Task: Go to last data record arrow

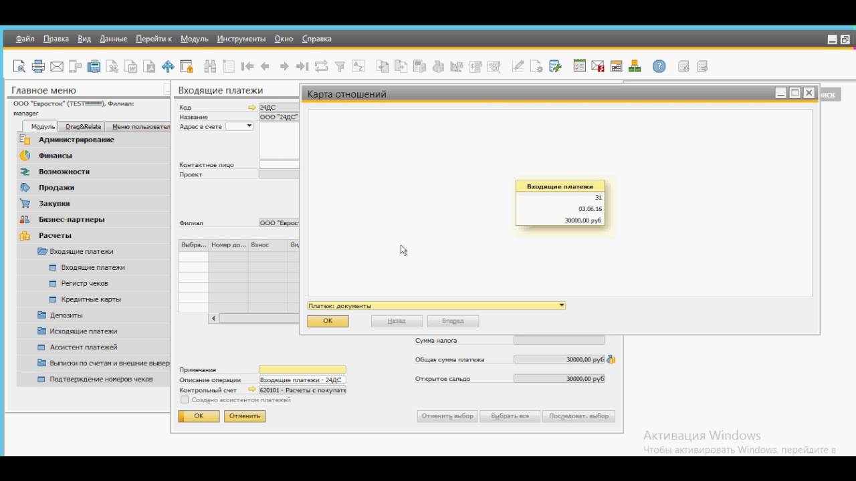Action: pos(302,66)
